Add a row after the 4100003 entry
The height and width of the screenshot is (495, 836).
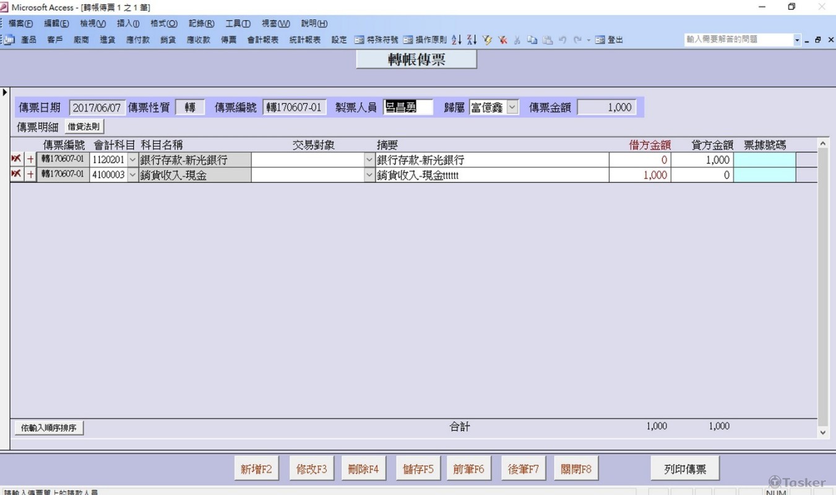pyautogui.click(x=30, y=175)
